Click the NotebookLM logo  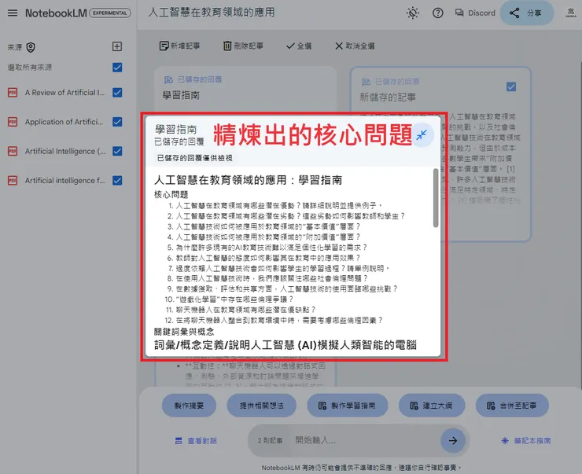[56, 13]
